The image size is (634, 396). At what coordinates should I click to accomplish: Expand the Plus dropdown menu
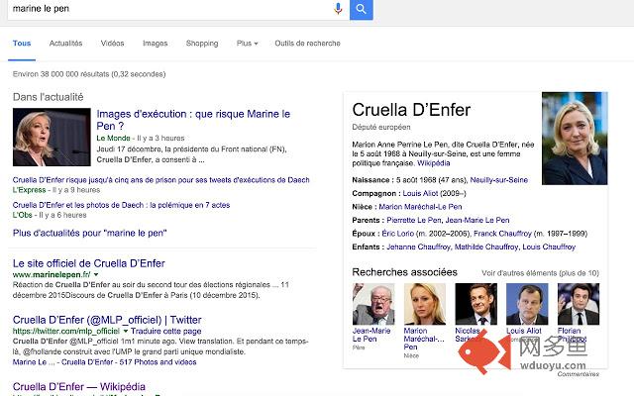pyautogui.click(x=247, y=44)
